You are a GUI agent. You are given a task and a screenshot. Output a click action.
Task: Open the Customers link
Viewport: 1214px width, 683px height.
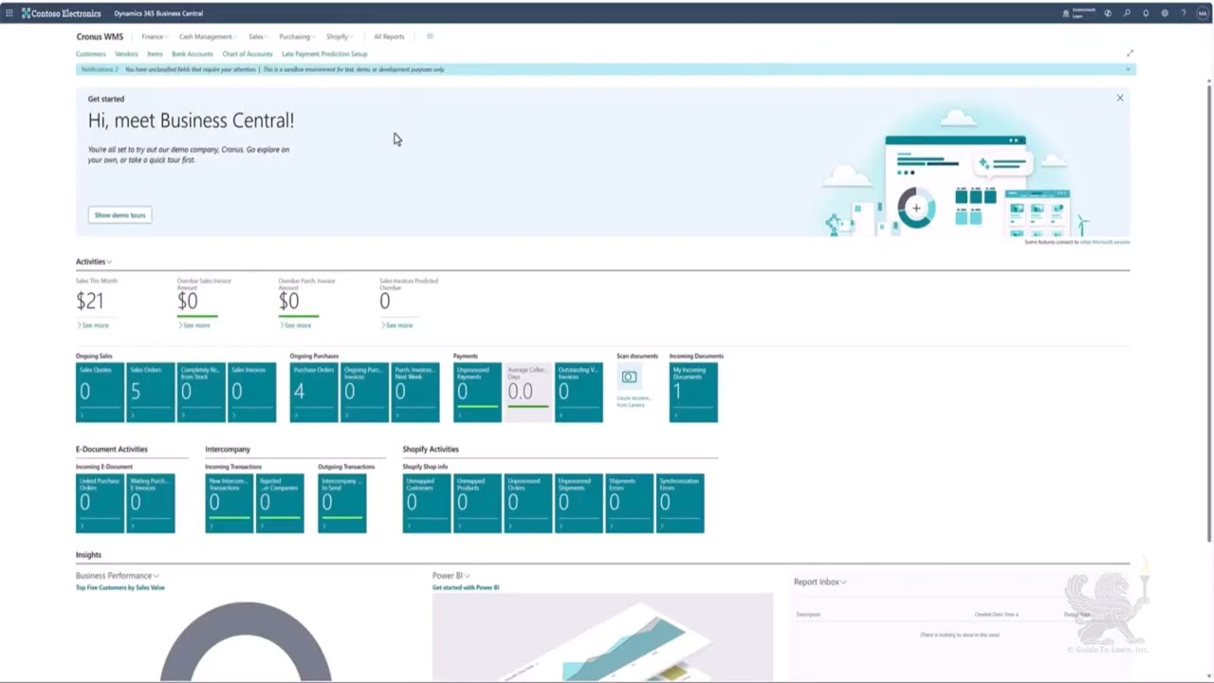coord(91,54)
